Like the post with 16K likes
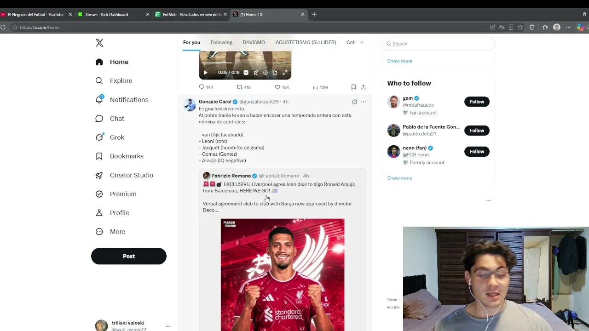This screenshot has width=589, height=331. point(282,87)
